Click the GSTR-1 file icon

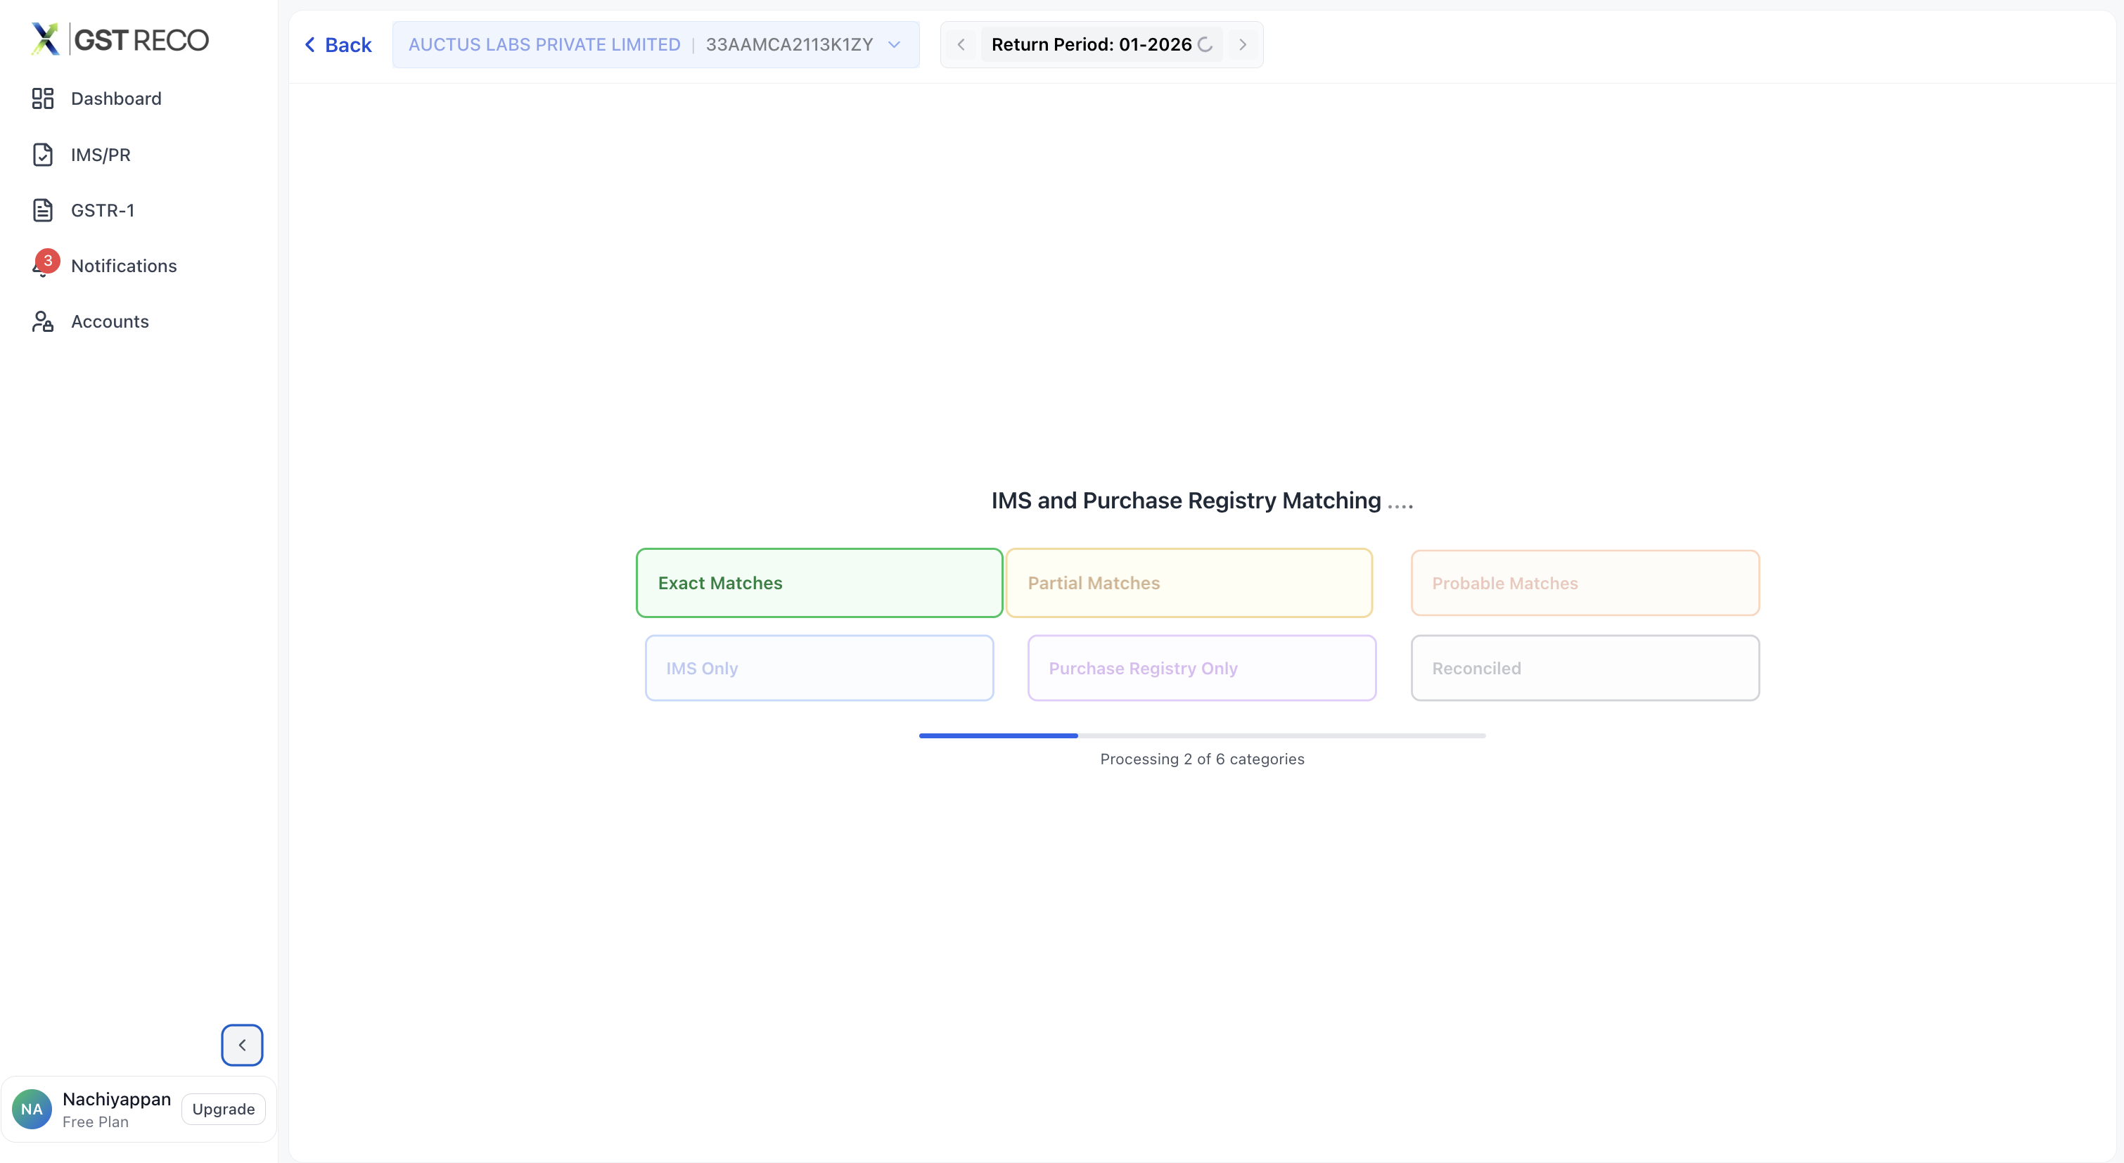click(x=43, y=210)
